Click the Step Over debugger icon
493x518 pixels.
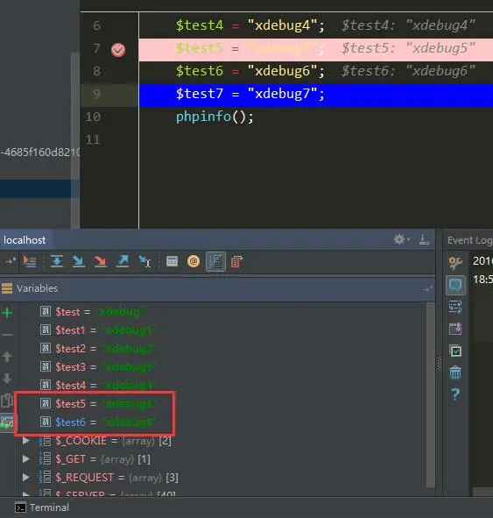pos(57,261)
